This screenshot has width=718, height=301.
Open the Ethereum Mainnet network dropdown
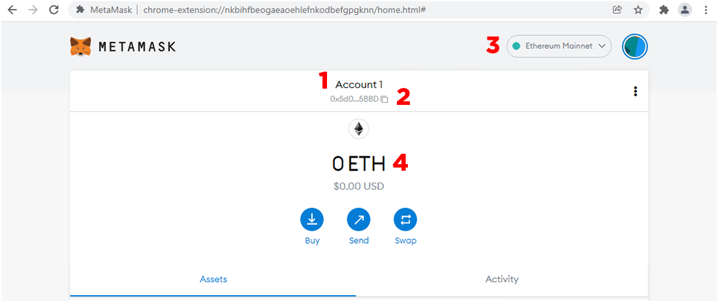559,46
